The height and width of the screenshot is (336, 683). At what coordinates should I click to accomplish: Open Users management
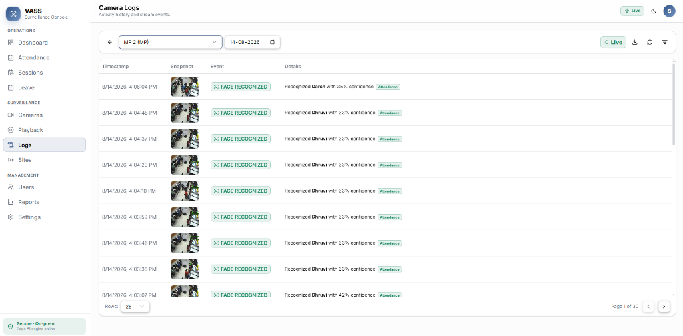tap(45, 187)
